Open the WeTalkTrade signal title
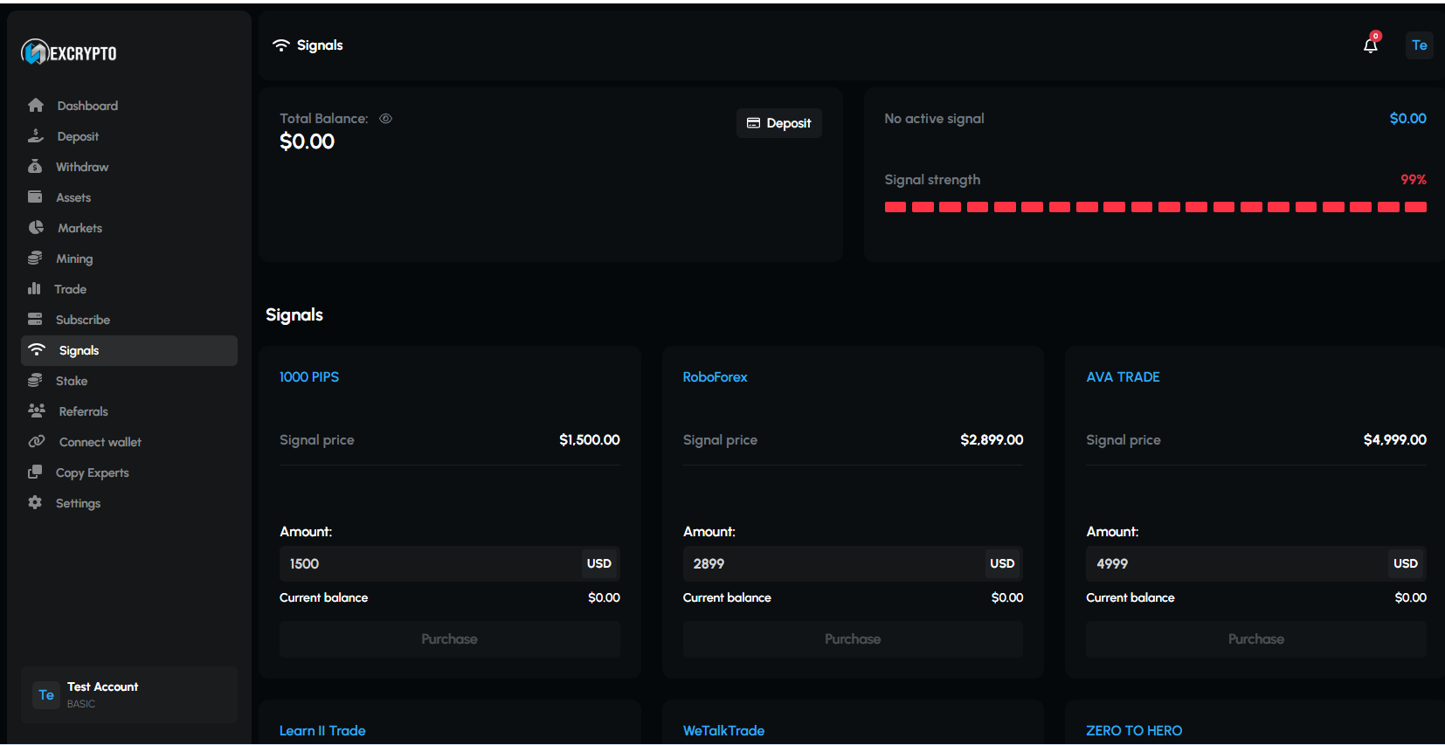Viewport: 1445px width, 745px height. (723, 730)
